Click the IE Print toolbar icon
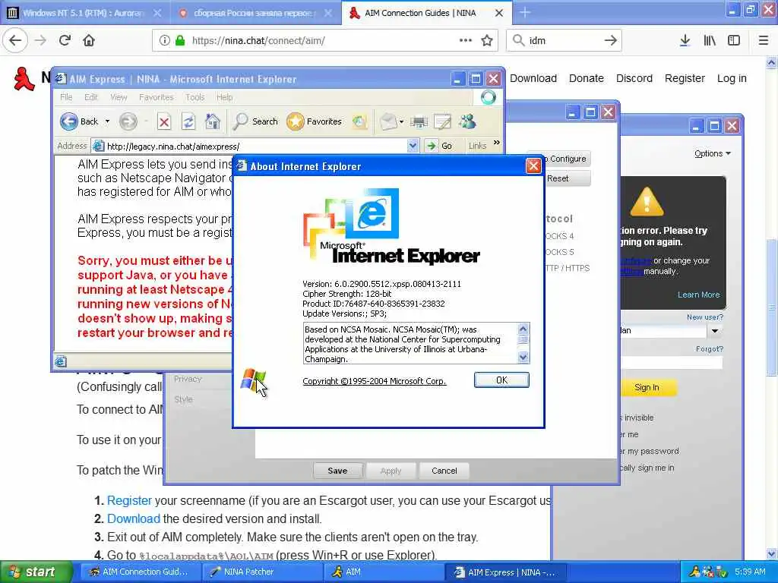The image size is (778, 583). click(x=419, y=121)
